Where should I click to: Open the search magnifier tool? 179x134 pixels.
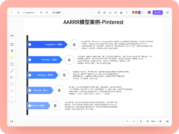[47, 13]
